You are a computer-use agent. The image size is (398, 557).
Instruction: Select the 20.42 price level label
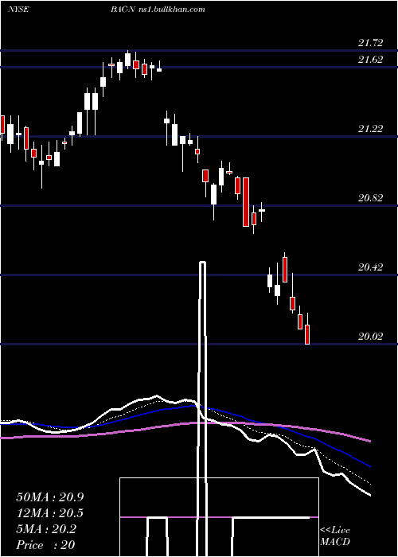tap(371, 267)
